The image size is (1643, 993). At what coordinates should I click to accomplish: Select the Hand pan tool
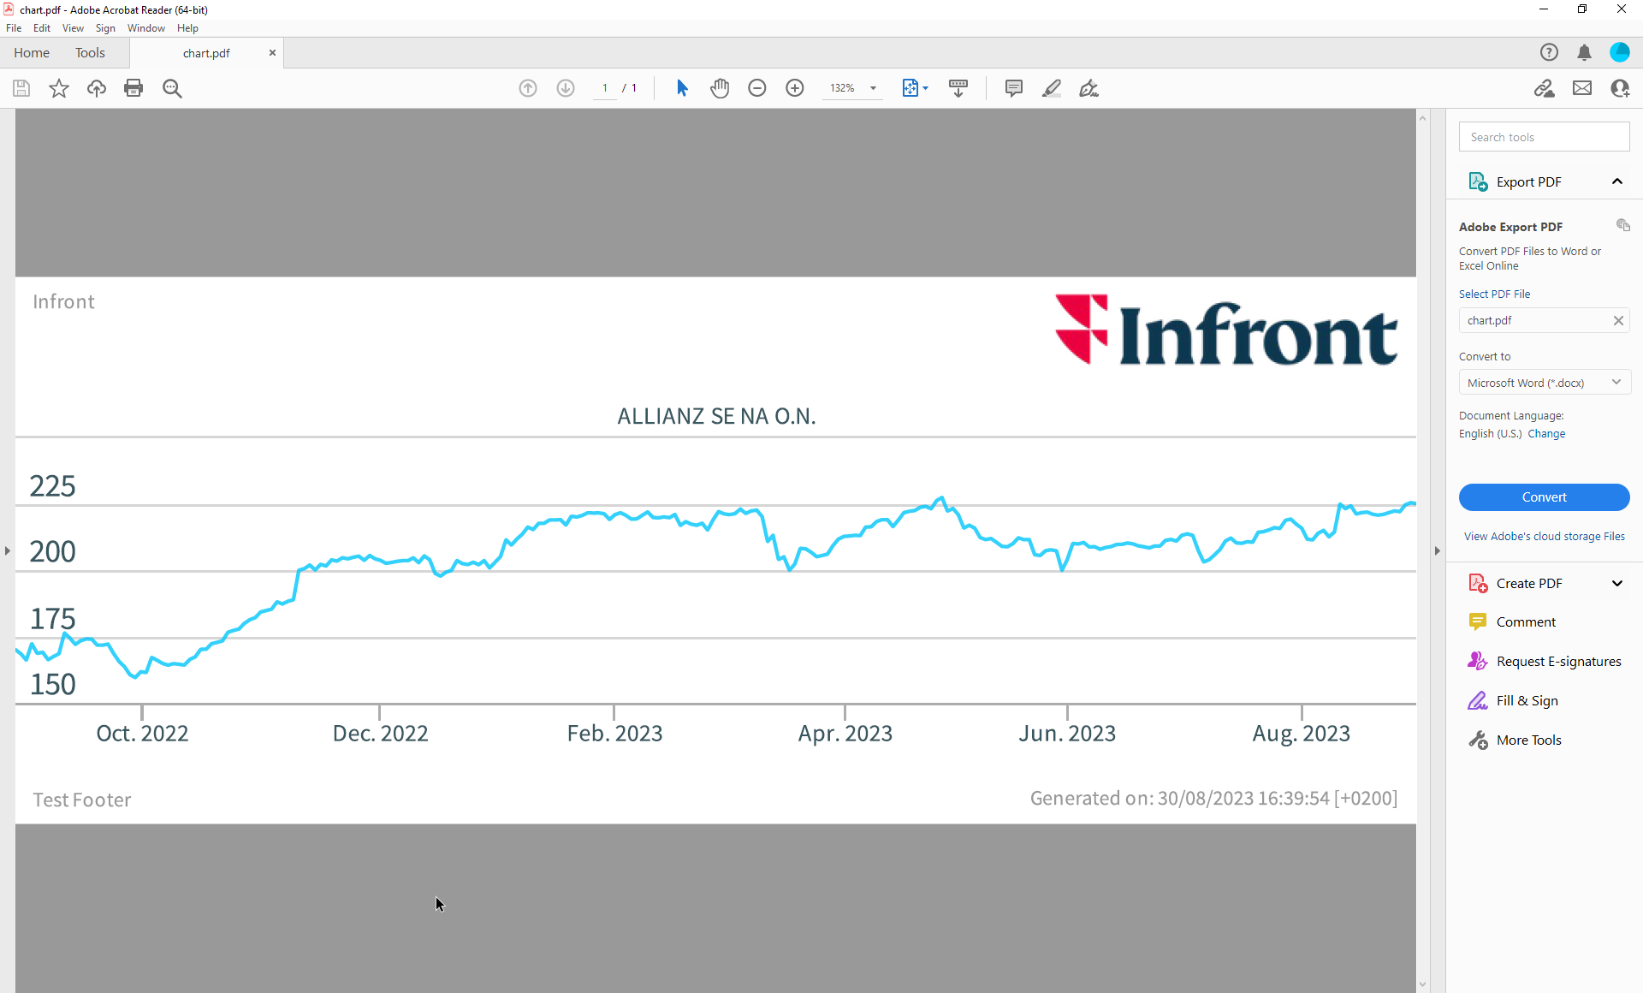[720, 88]
